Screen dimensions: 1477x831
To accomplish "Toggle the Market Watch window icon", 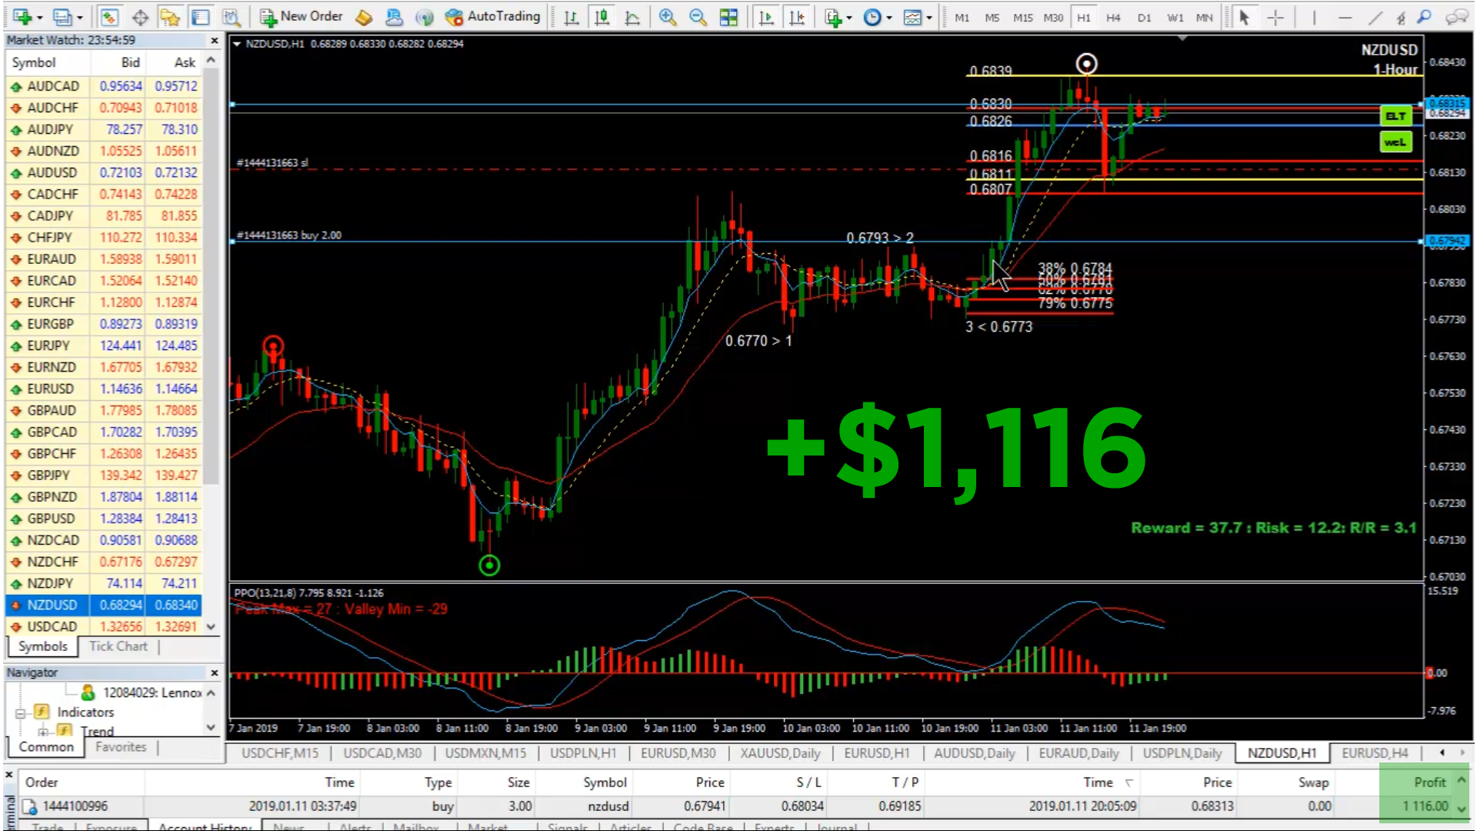I will coord(108,16).
